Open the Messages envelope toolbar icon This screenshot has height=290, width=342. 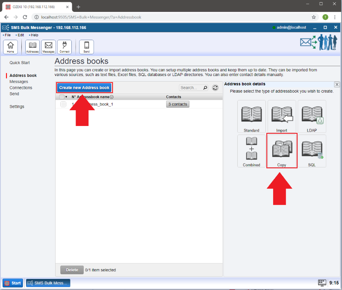48,46
